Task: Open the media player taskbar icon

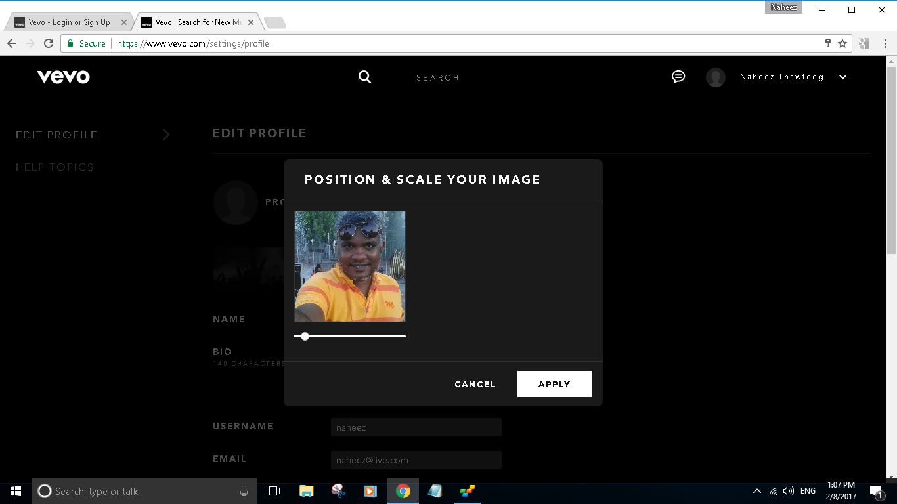Action: click(370, 491)
